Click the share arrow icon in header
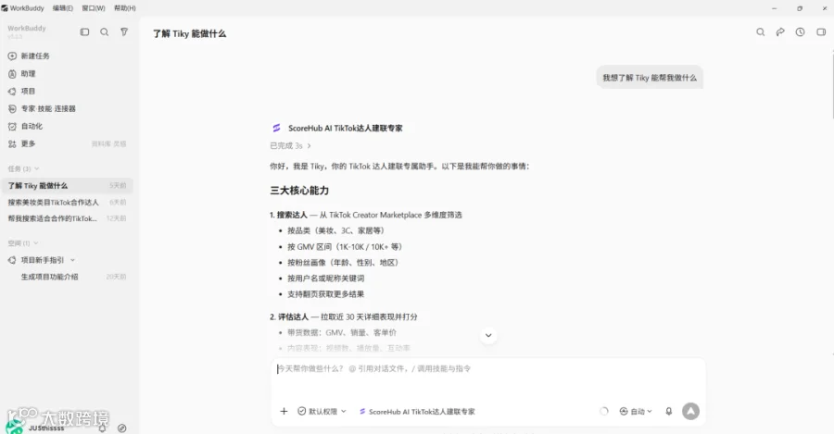This screenshot has height=434, width=834. click(x=780, y=31)
